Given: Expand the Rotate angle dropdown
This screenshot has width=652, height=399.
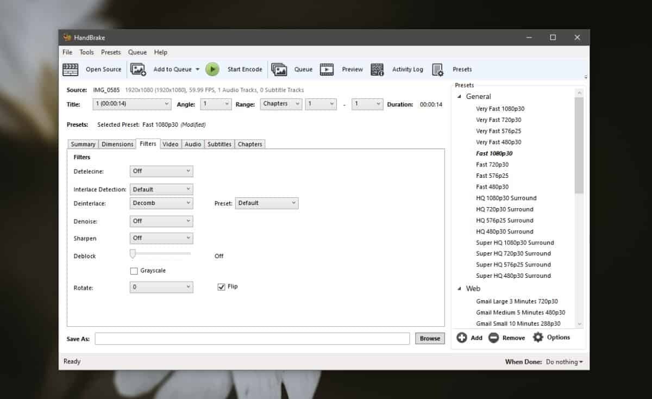Looking at the screenshot, I should click(x=161, y=287).
